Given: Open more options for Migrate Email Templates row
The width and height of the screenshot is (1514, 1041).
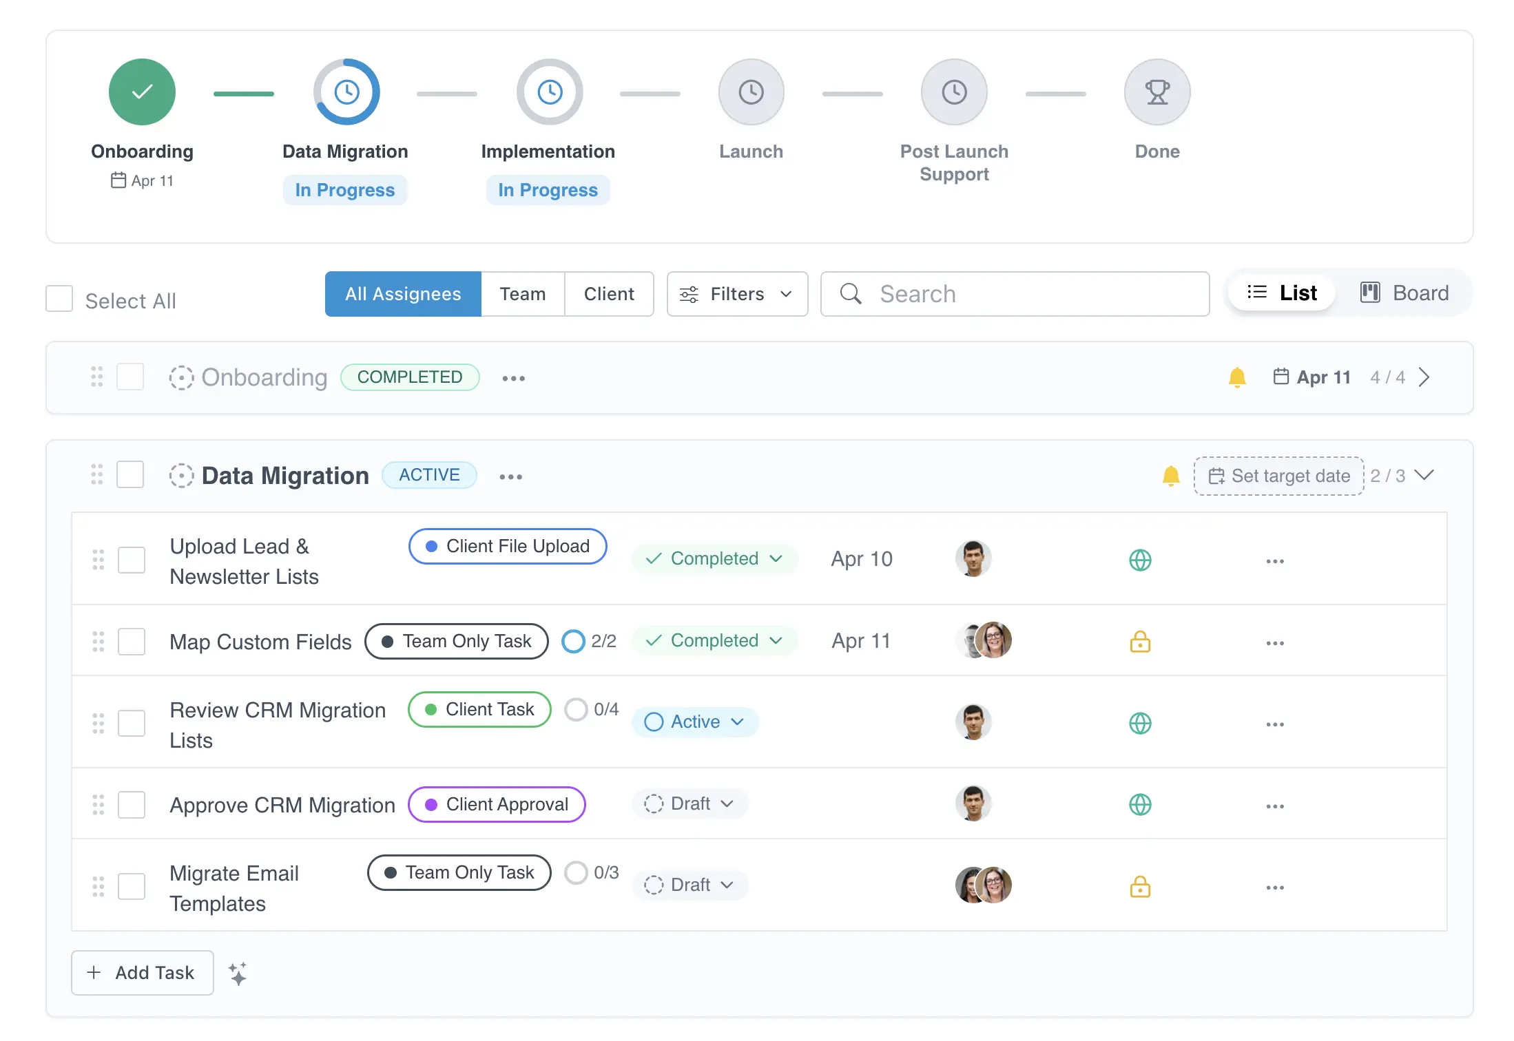Looking at the screenshot, I should click(x=1274, y=887).
